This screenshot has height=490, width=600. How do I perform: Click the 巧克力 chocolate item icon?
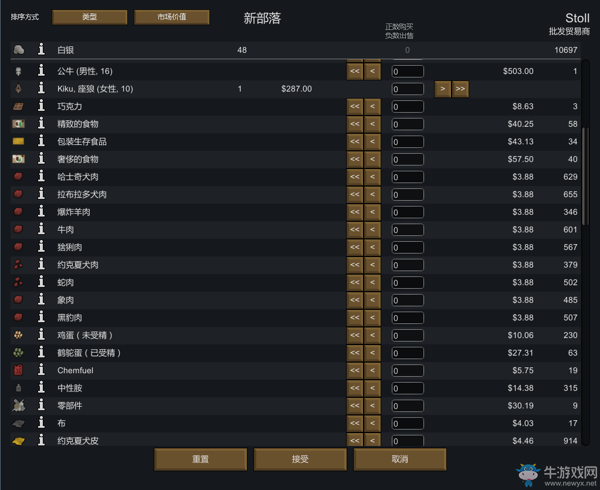pyautogui.click(x=18, y=106)
